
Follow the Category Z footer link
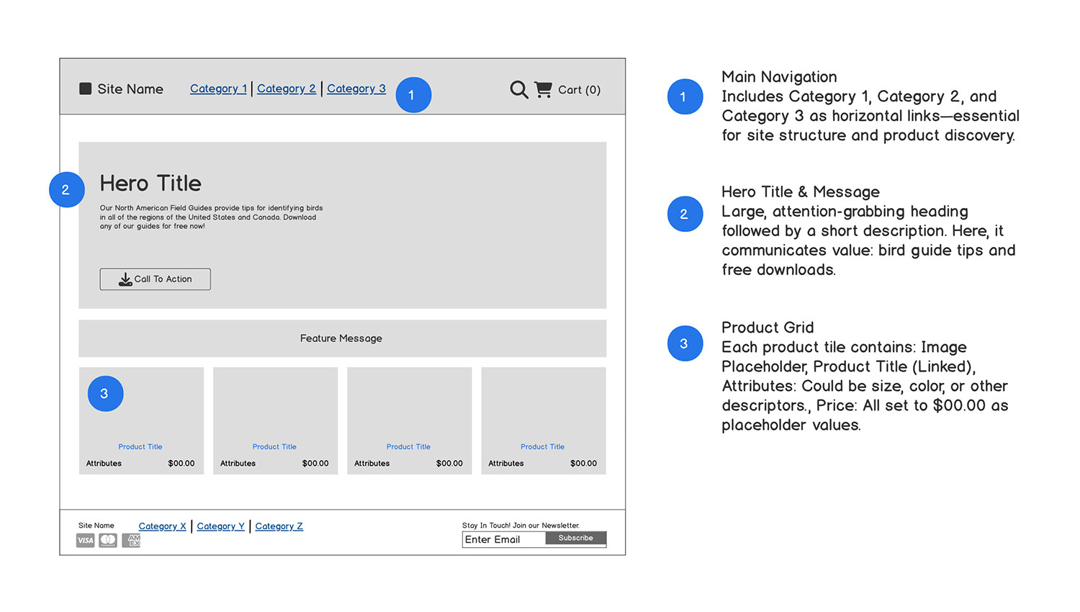tap(279, 526)
